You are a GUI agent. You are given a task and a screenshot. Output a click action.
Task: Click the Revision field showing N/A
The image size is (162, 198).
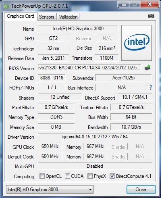point(107,38)
